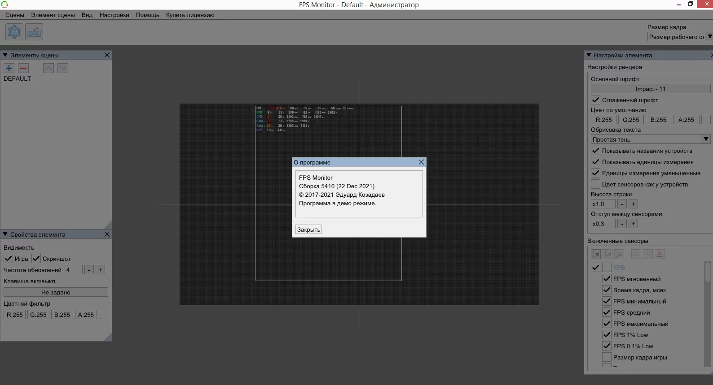
Task: Open Купить лицензию menu item
Action: (x=190, y=15)
